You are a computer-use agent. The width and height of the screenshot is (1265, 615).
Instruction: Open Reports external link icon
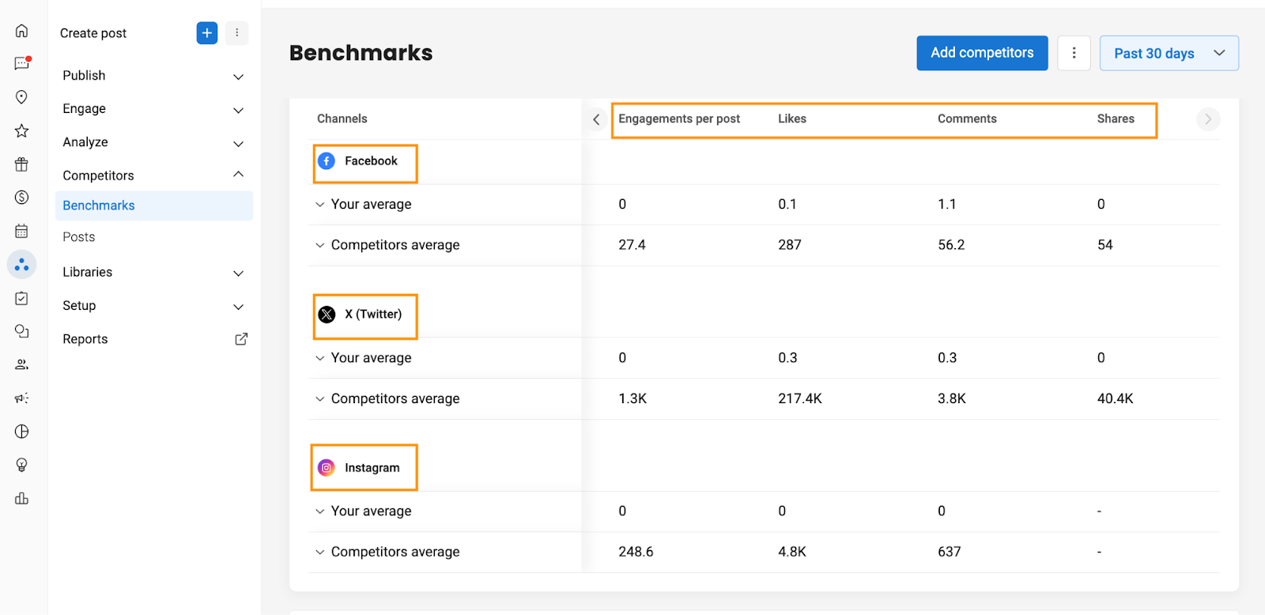(241, 339)
